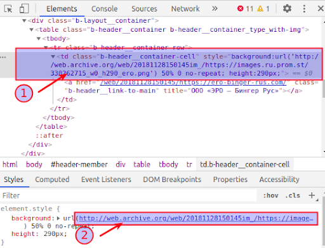The image size is (325, 248).
Task: Edit the height property name
Action: (23, 234)
